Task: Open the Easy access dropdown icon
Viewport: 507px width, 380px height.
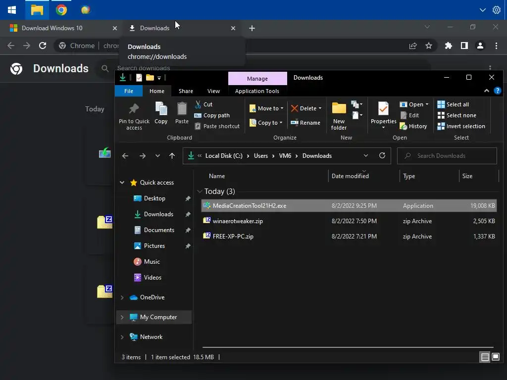Action: pos(356,115)
